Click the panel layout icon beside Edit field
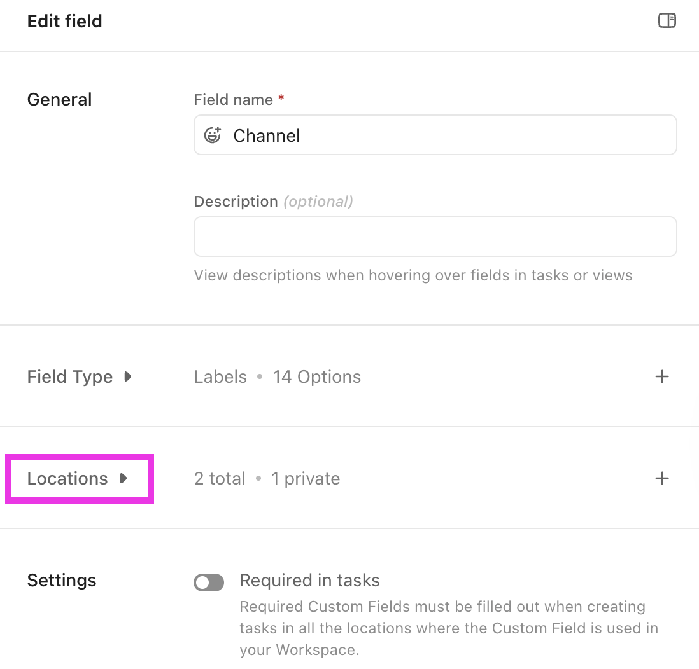Image resolution: width=699 pixels, height=669 pixels. pos(667,21)
